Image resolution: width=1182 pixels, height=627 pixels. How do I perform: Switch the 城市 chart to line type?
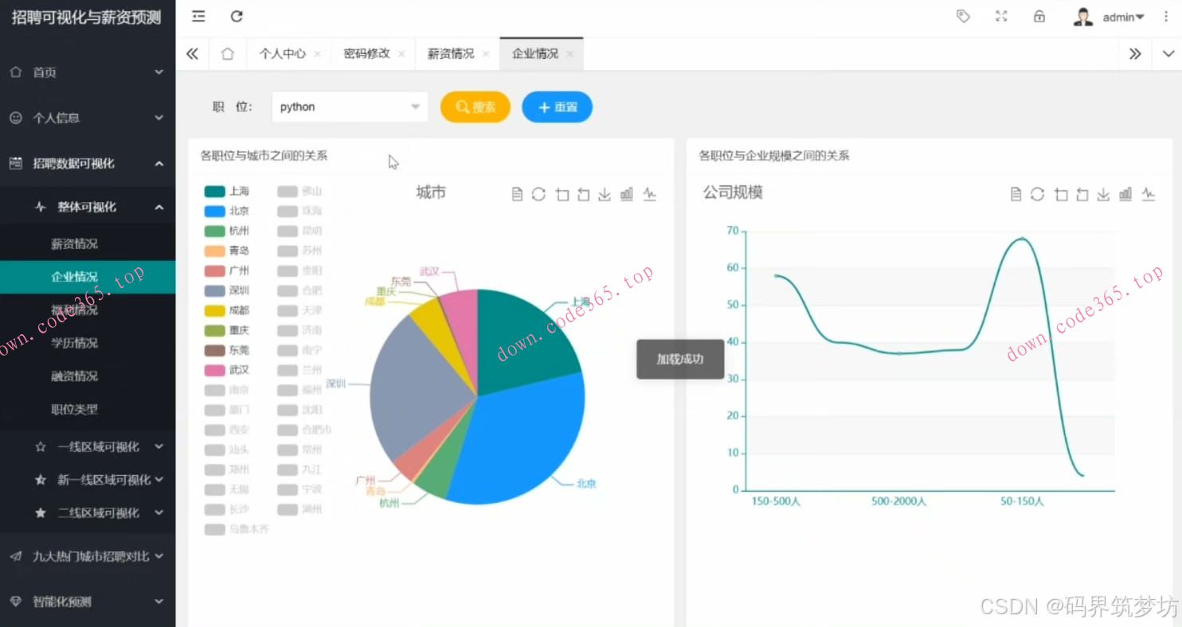tap(650, 194)
